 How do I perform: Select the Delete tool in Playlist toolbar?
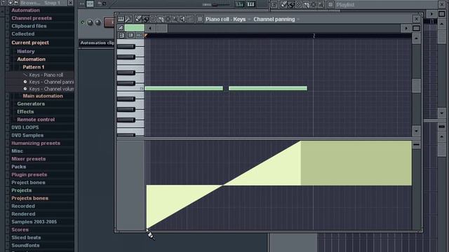click(x=298, y=5)
